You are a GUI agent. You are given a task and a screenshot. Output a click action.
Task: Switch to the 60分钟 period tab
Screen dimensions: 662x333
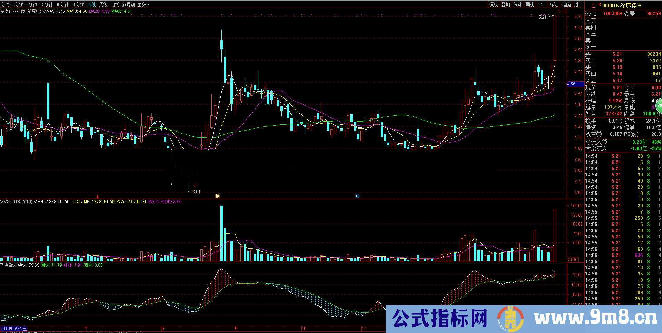click(x=78, y=4)
